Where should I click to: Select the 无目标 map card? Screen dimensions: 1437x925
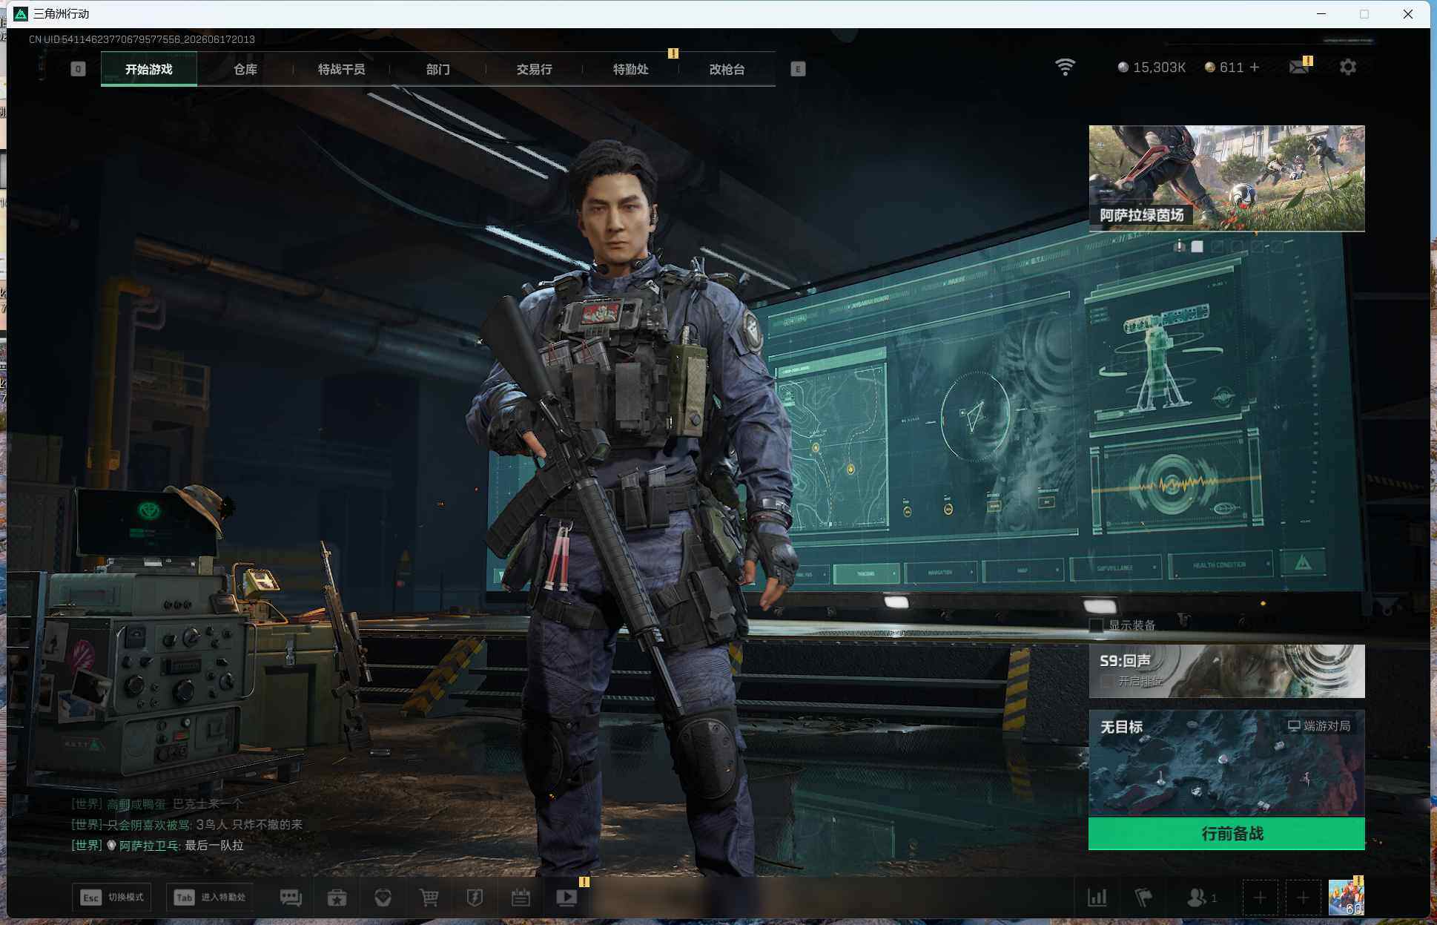(x=1226, y=763)
